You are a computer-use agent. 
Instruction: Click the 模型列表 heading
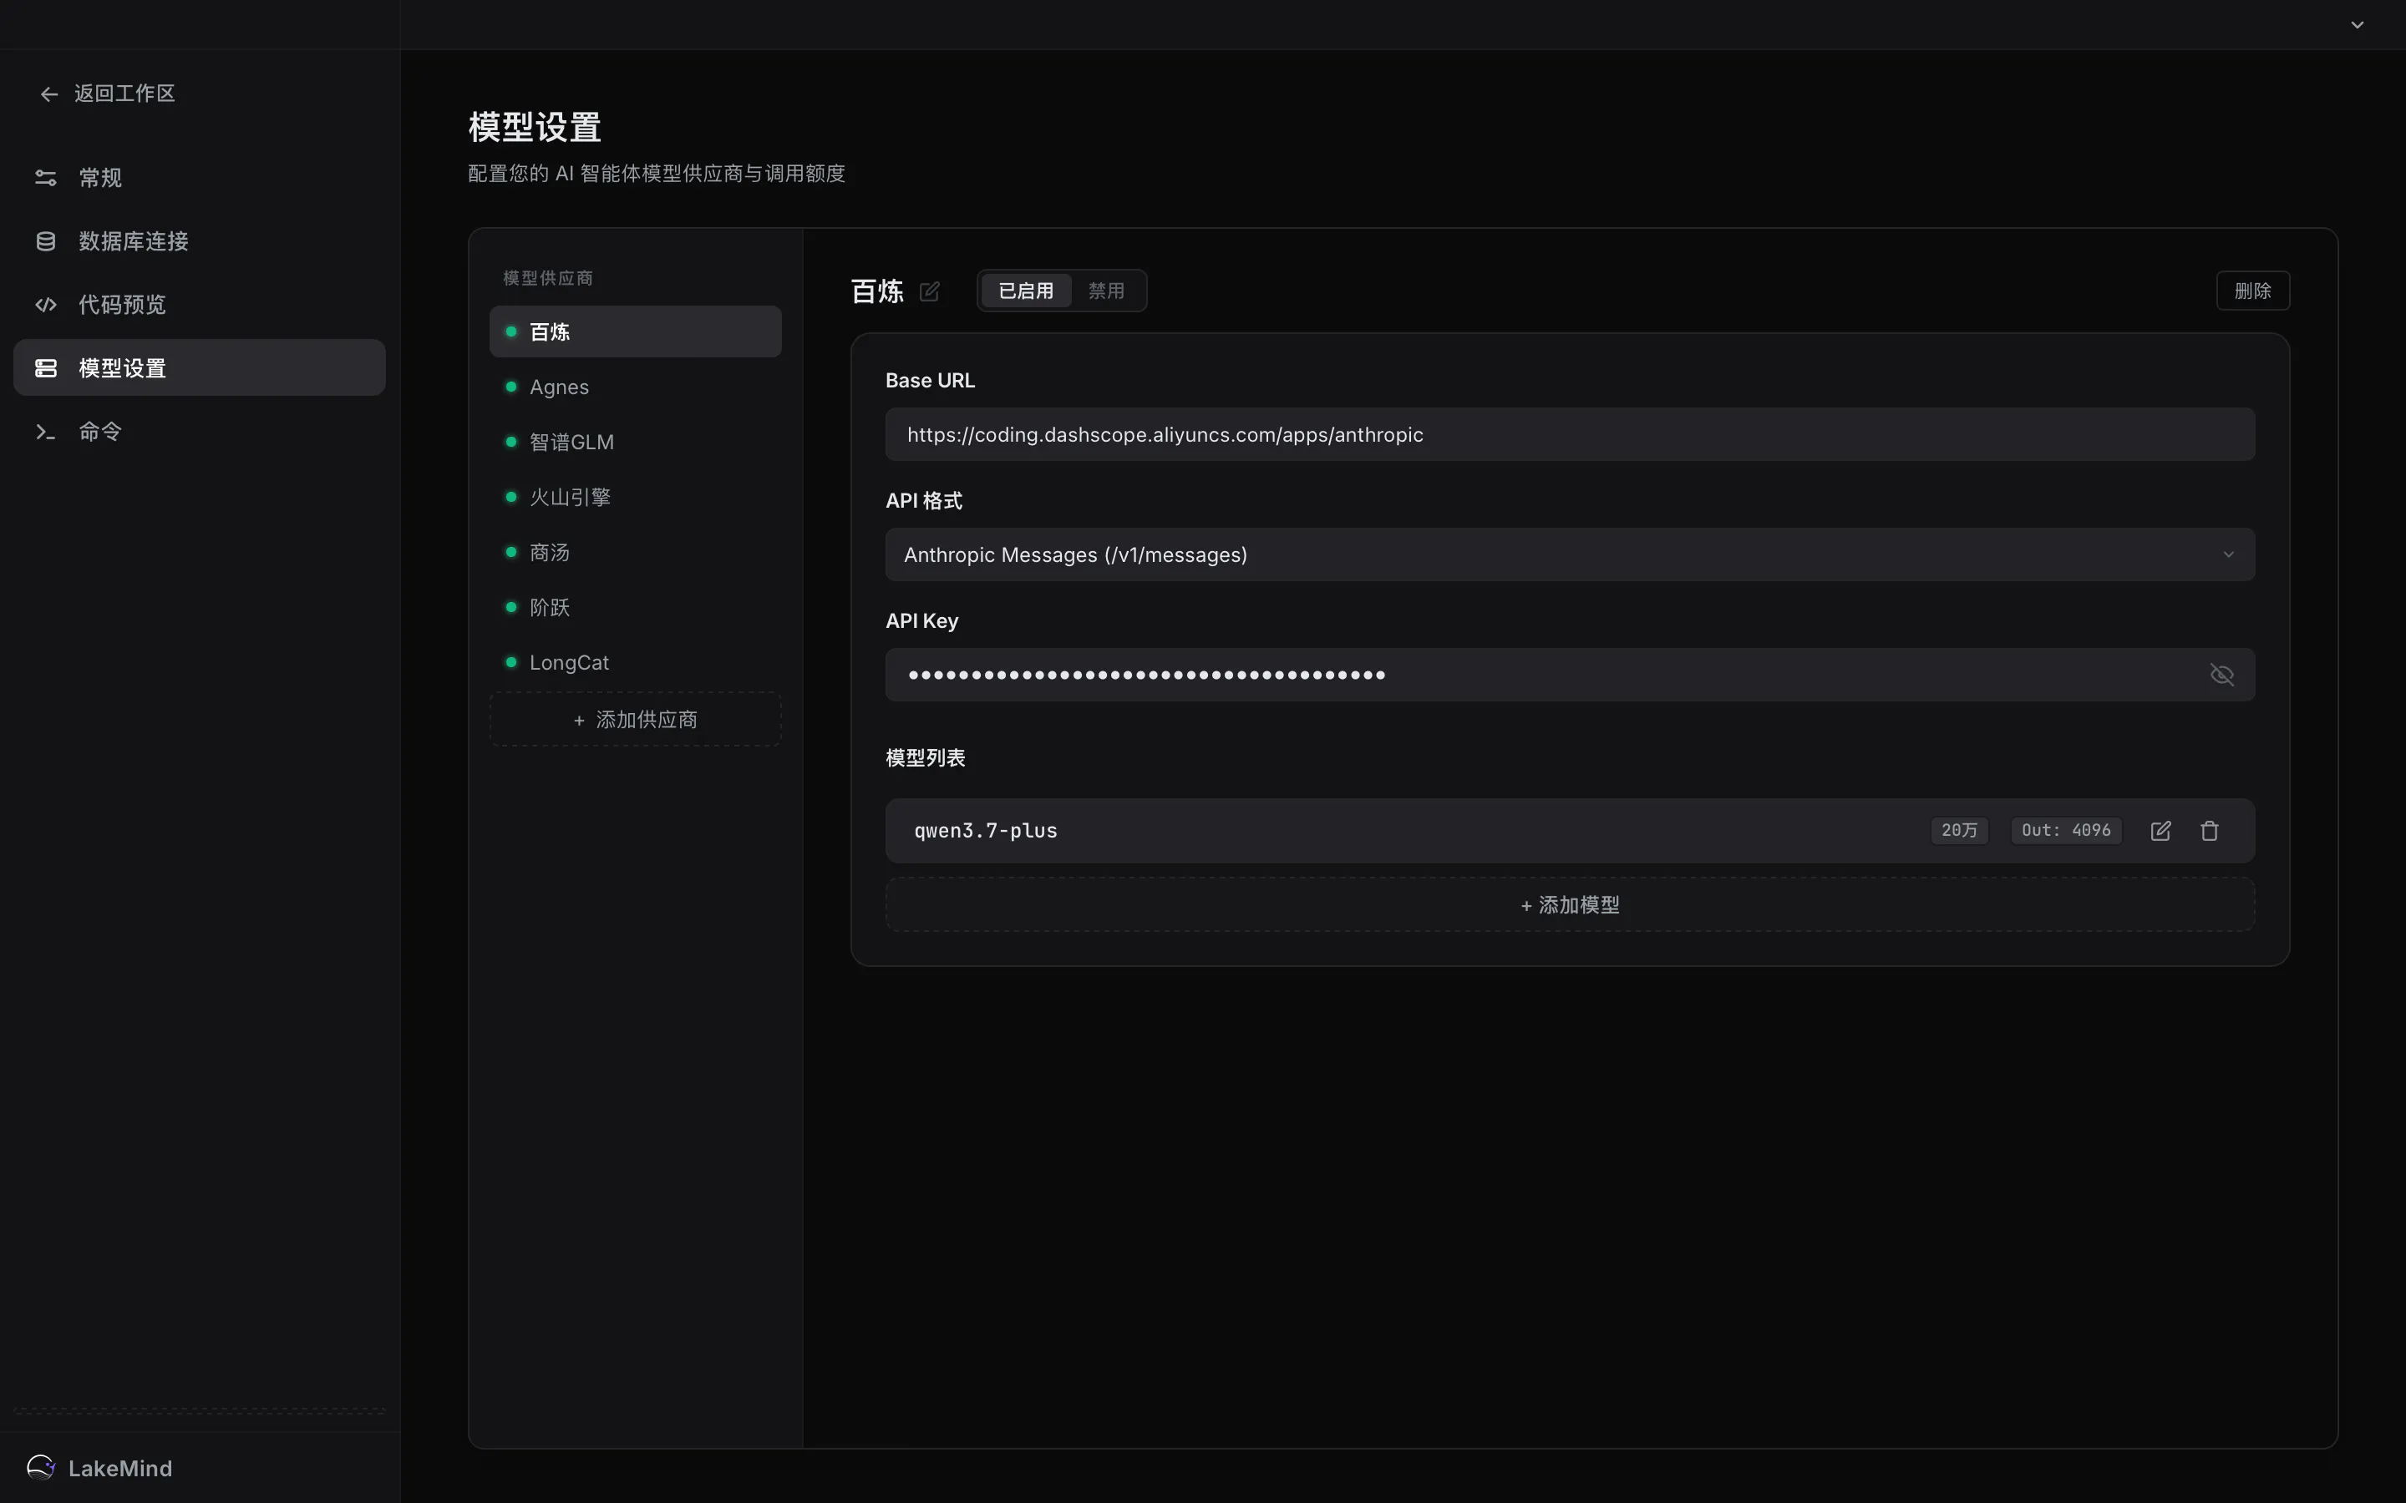point(925,758)
